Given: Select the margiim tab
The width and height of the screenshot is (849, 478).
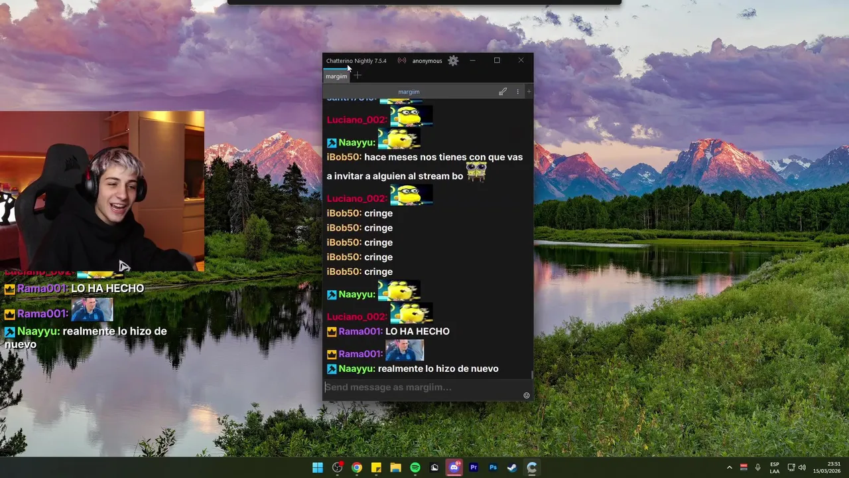Looking at the screenshot, I should point(336,76).
